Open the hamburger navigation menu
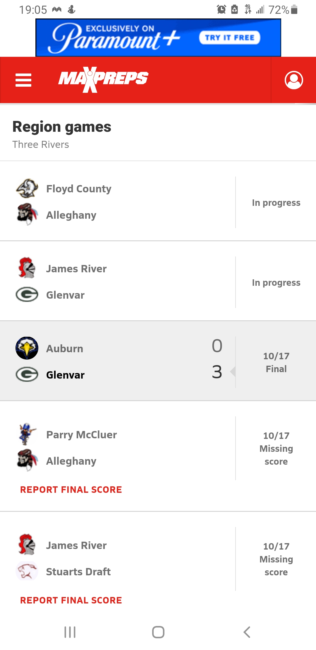 [23, 80]
